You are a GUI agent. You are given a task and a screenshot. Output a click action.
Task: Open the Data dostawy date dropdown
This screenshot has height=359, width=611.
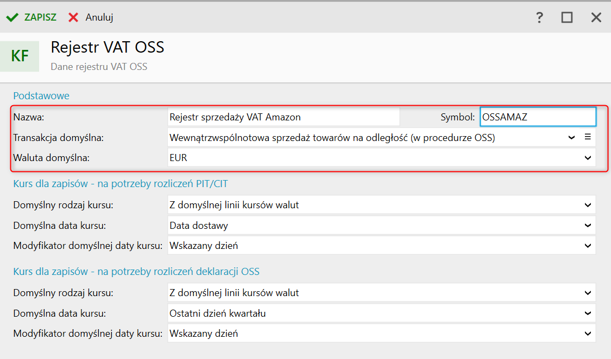click(588, 225)
